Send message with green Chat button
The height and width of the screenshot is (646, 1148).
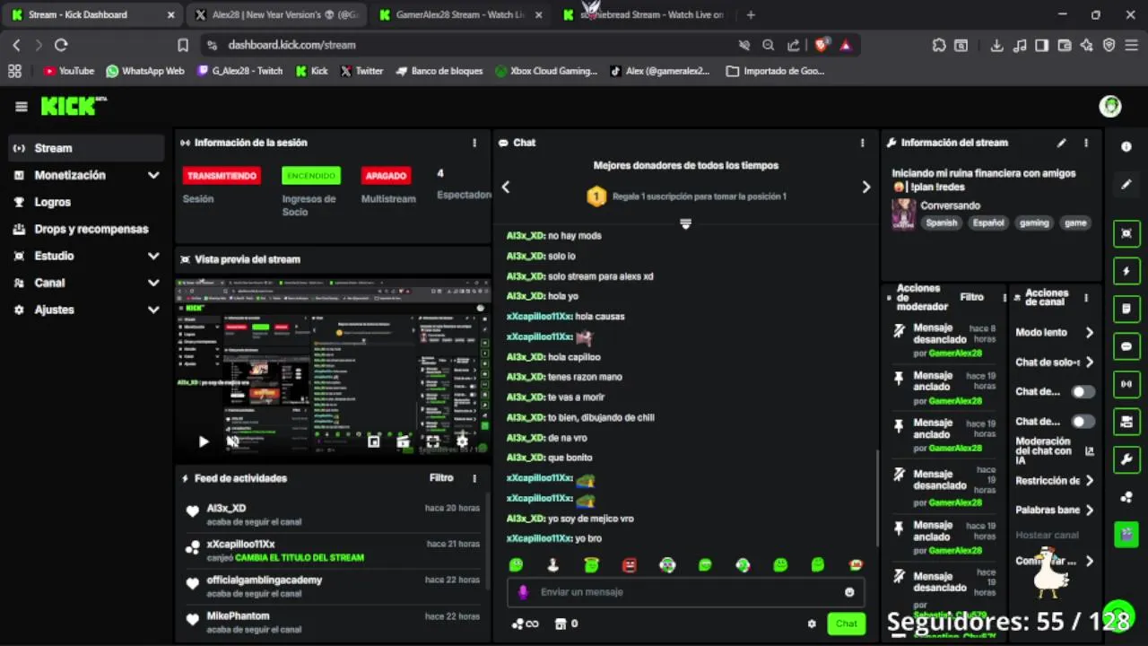click(846, 624)
